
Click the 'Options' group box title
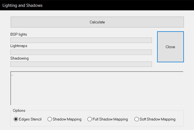point(19,110)
